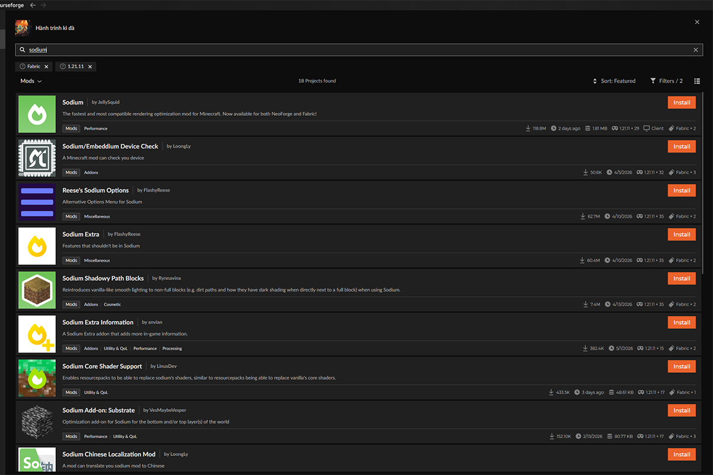Click the download count icon on Sodium row

pyautogui.click(x=528, y=128)
